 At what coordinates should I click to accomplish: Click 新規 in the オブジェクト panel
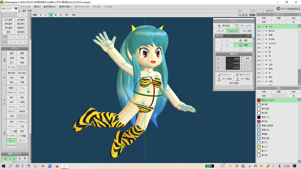click(x=264, y=18)
